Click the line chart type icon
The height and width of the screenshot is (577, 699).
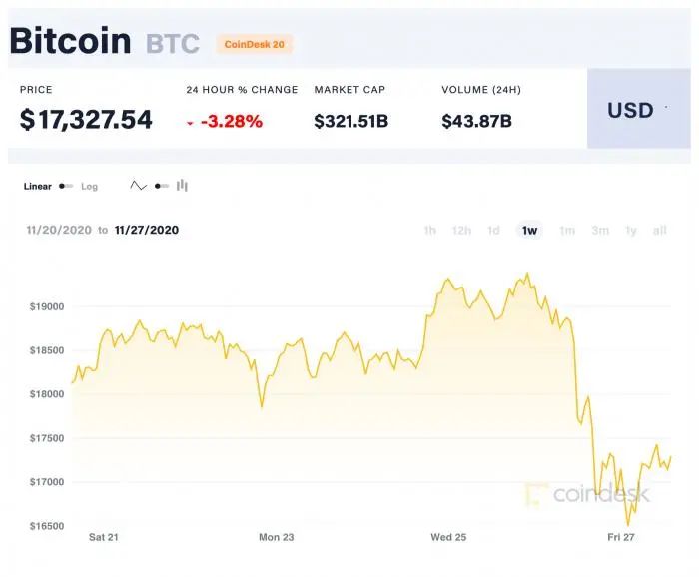(139, 186)
